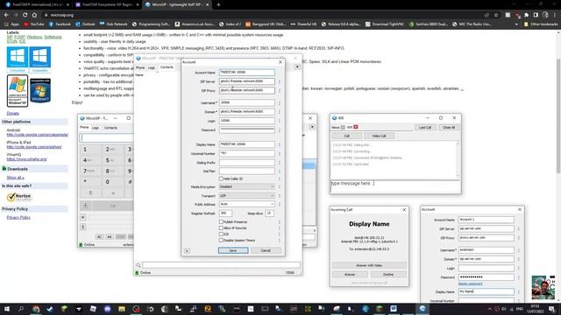This screenshot has height=315, width=561.
Task: Tick the Hide Caller ID checkbox
Action: pos(221,178)
